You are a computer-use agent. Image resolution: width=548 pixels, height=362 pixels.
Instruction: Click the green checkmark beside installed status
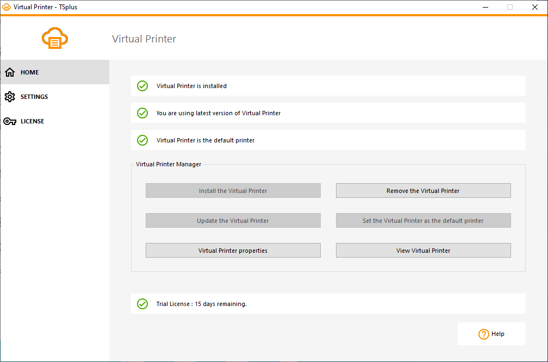(x=142, y=86)
